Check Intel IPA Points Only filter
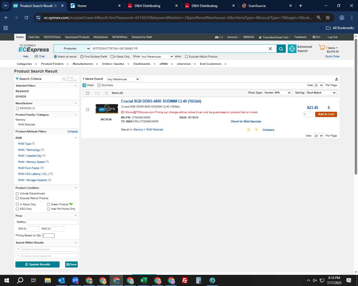Viewport: 358px width, 286px height. pos(48,209)
